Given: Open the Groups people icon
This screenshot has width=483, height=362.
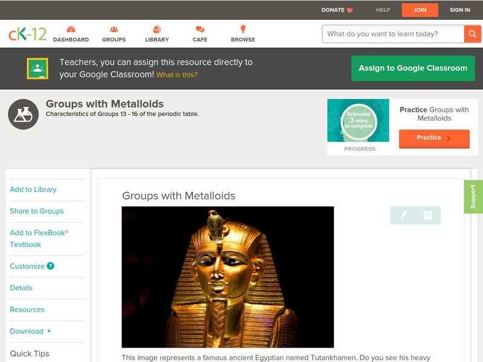Looking at the screenshot, I should point(114,29).
